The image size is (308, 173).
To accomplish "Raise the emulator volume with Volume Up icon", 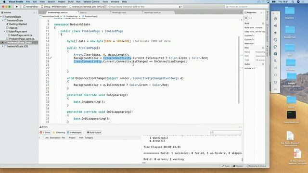I will pos(275,25).
